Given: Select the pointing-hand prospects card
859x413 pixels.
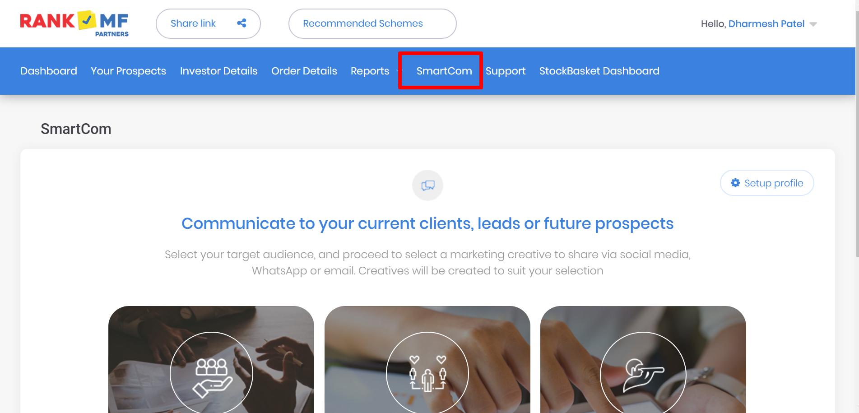Looking at the screenshot, I should [x=643, y=360].
